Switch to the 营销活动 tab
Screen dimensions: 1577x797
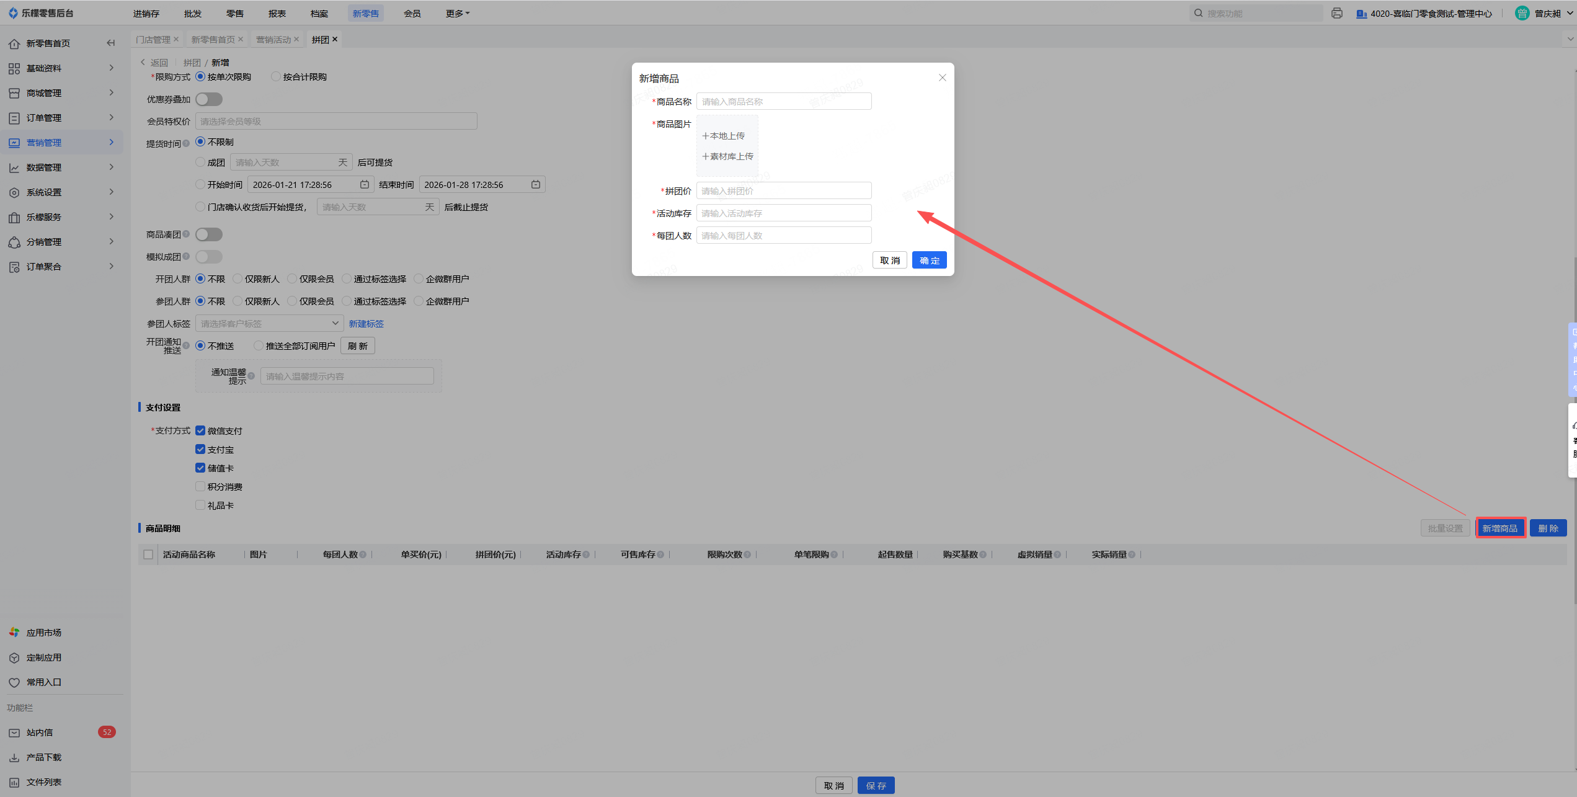coord(273,39)
